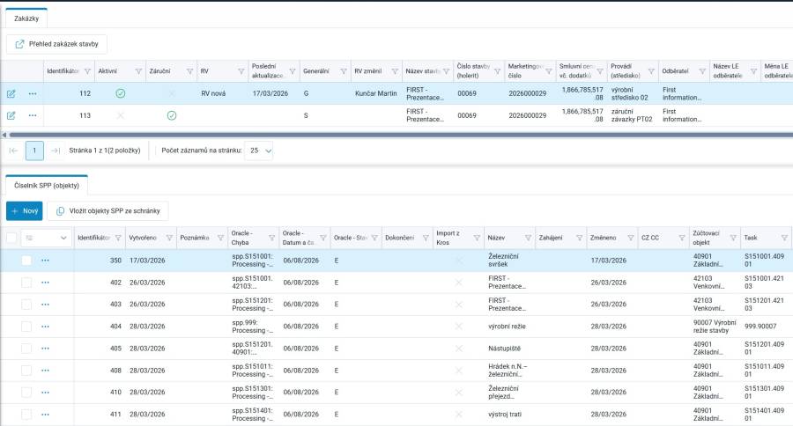The width and height of the screenshot is (793, 426).
Task: Go to first page of orders
Action: 13,151
